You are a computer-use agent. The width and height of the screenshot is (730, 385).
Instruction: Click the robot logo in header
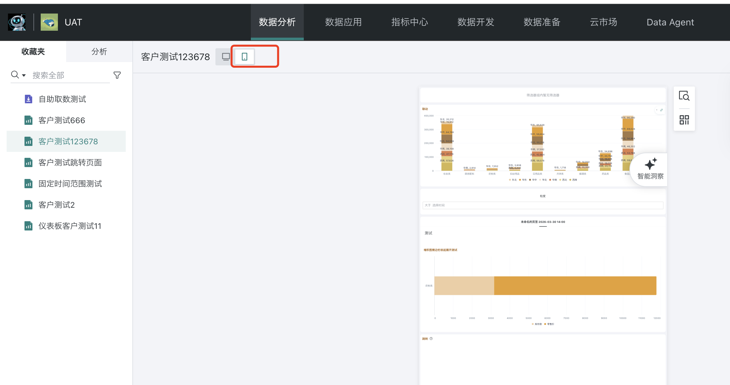click(x=17, y=22)
